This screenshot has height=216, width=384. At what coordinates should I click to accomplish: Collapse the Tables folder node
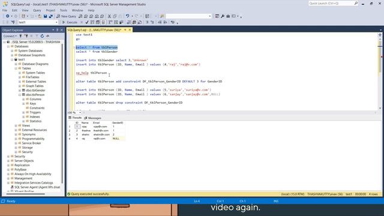point(16,68)
